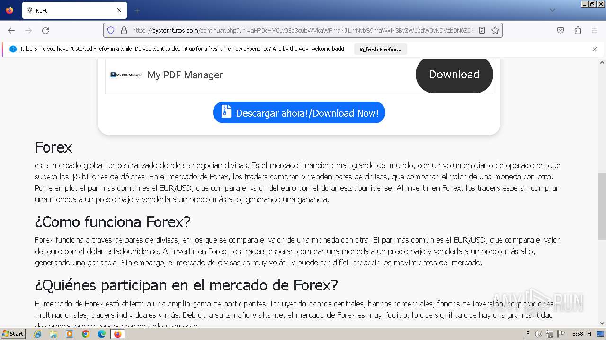
Task: Switch to Firefox taskbar button
Action: (x=117, y=334)
